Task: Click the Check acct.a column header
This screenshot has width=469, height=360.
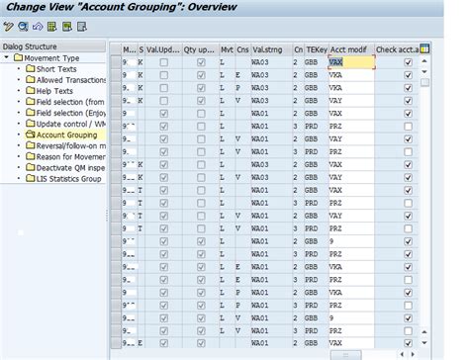Action: tap(397, 49)
